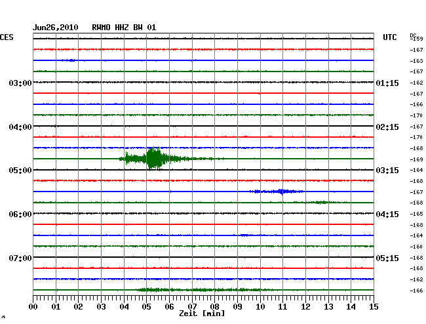Click minute 08 on the time axis
Screen dimensions: 426x324
[214, 306]
